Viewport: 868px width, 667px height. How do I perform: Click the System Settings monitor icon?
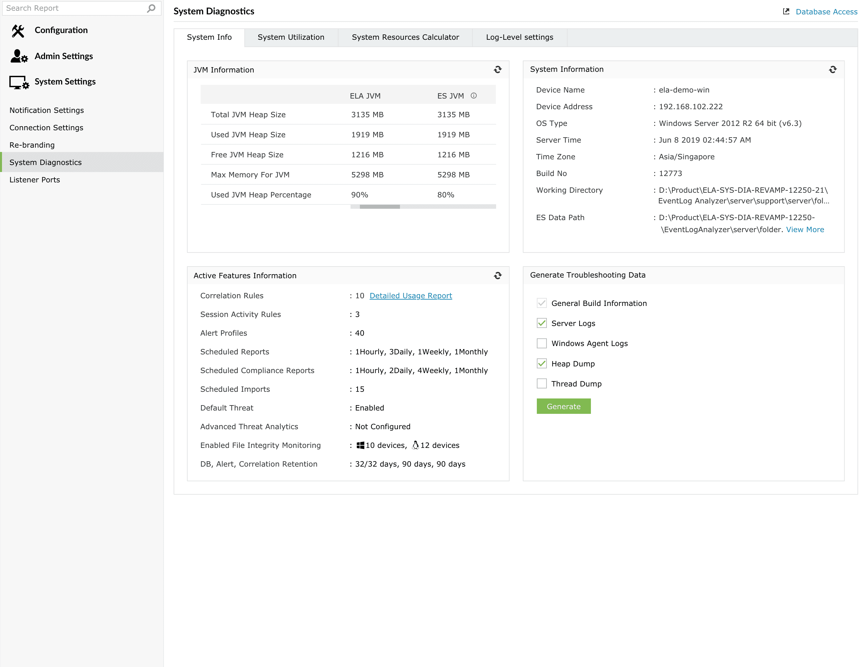(19, 82)
